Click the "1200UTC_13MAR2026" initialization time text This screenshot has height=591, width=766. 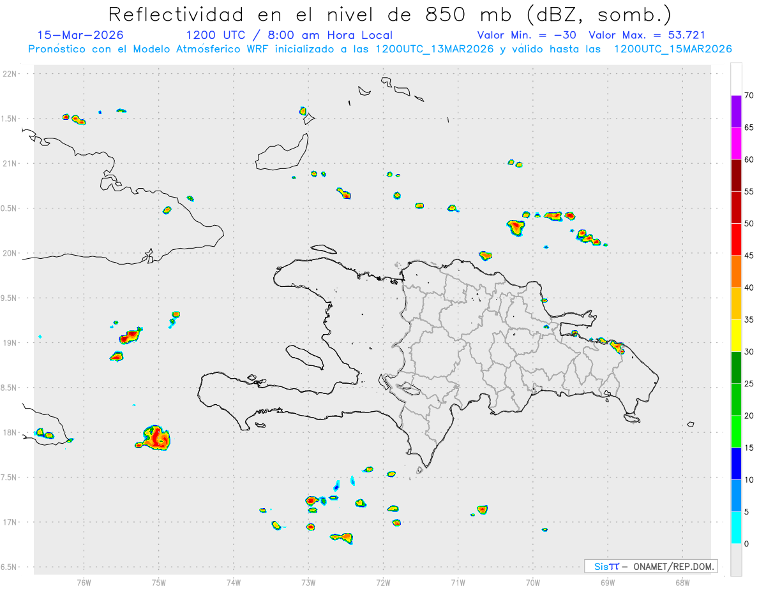click(x=435, y=49)
